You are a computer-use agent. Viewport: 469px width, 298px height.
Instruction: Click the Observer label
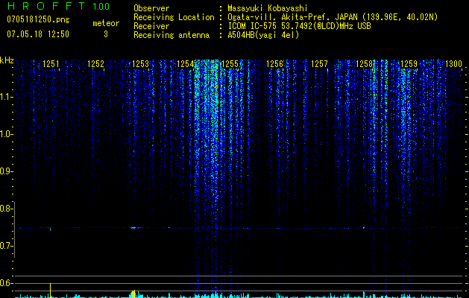(151, 8)
